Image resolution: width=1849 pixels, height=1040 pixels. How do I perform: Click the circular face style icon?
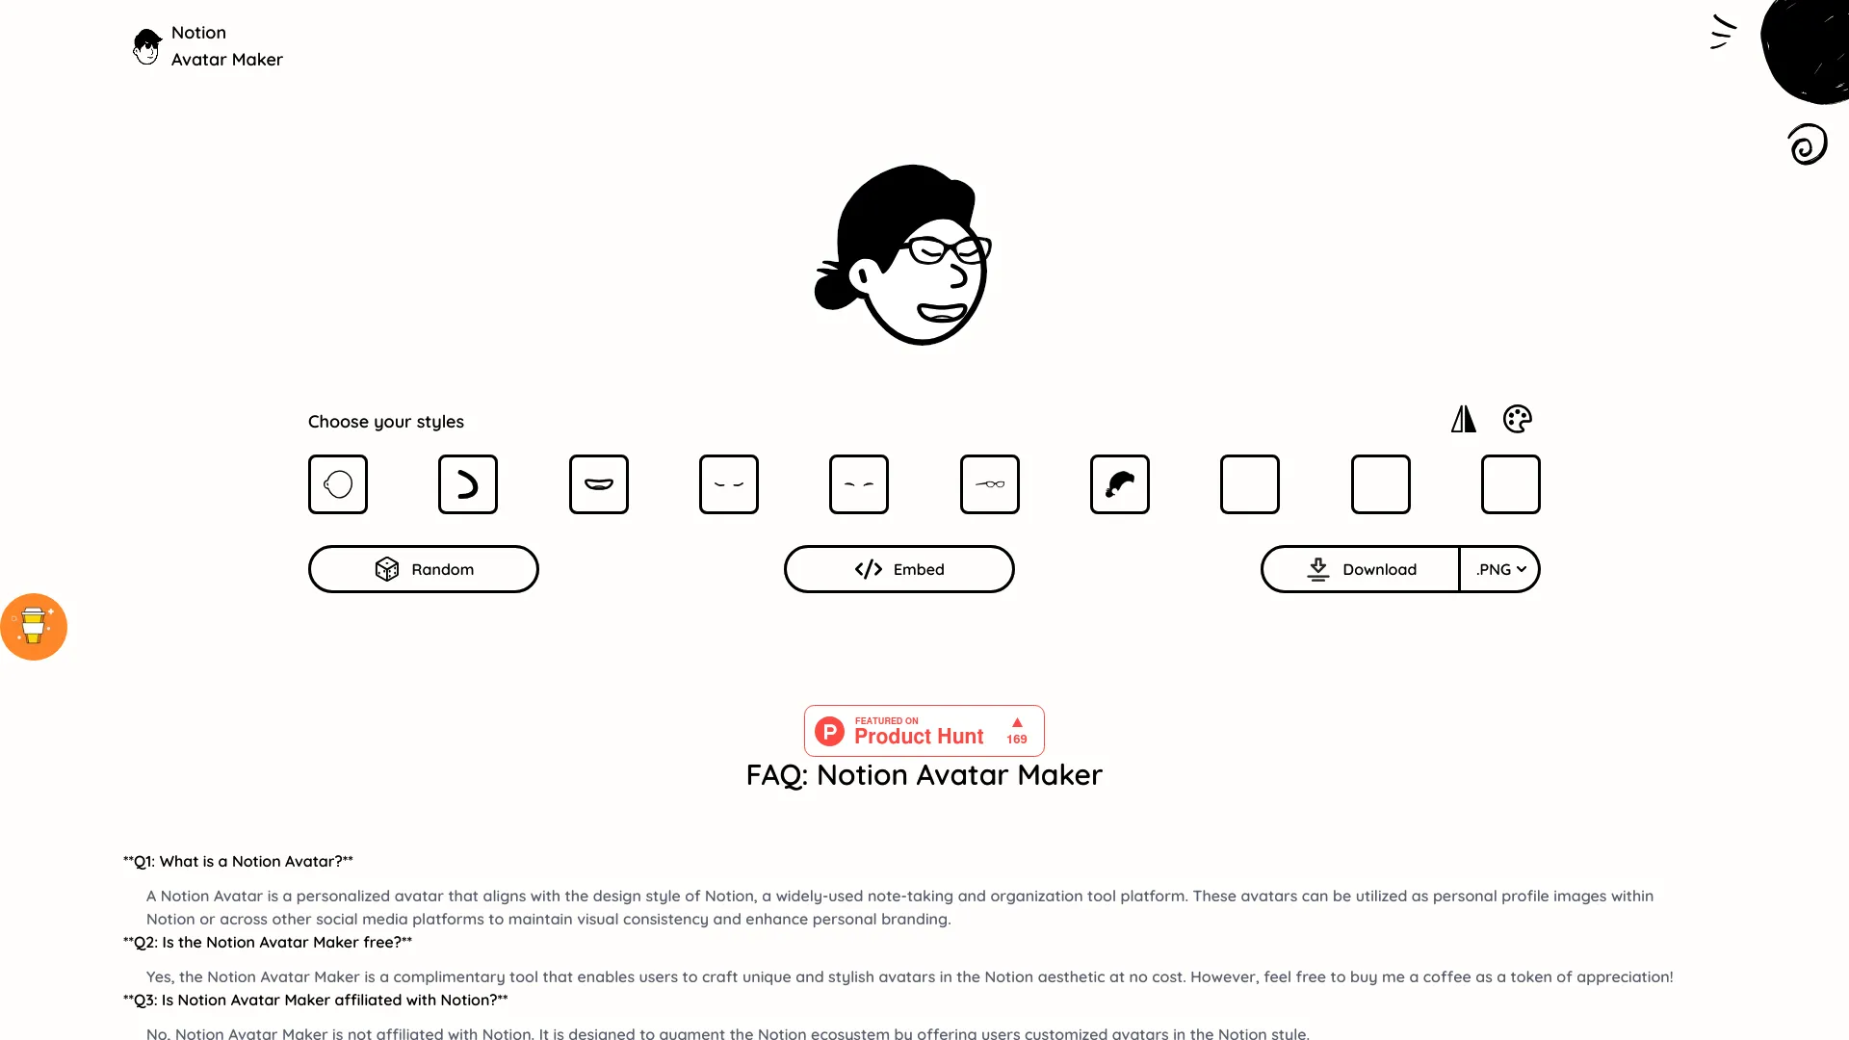(338, 483)
